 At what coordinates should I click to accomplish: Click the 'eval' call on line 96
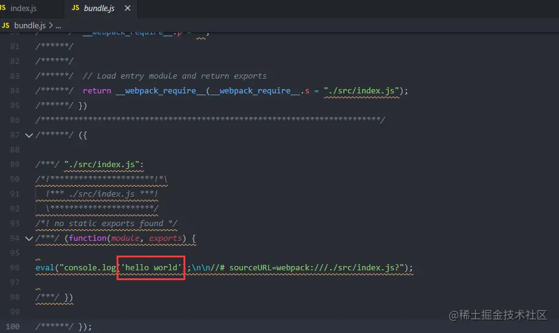pos(45,268)
